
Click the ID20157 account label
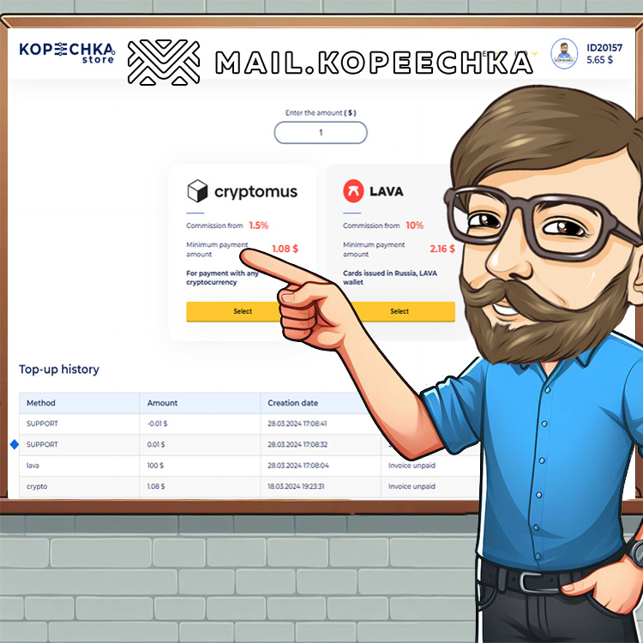604,47
